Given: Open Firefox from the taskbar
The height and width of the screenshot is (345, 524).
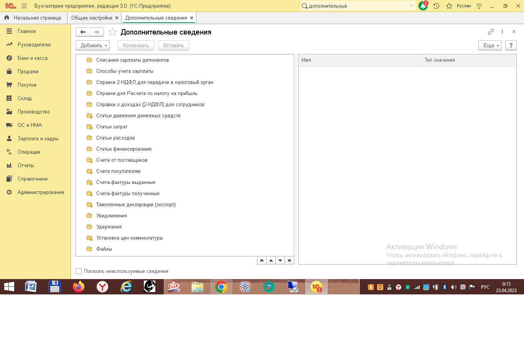Looking at the screenshot, I should tap(79, 287).
